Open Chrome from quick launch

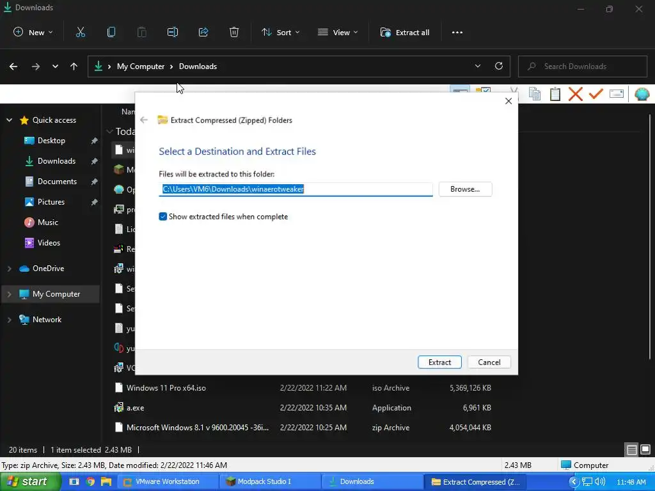click(x=90, y=481)
